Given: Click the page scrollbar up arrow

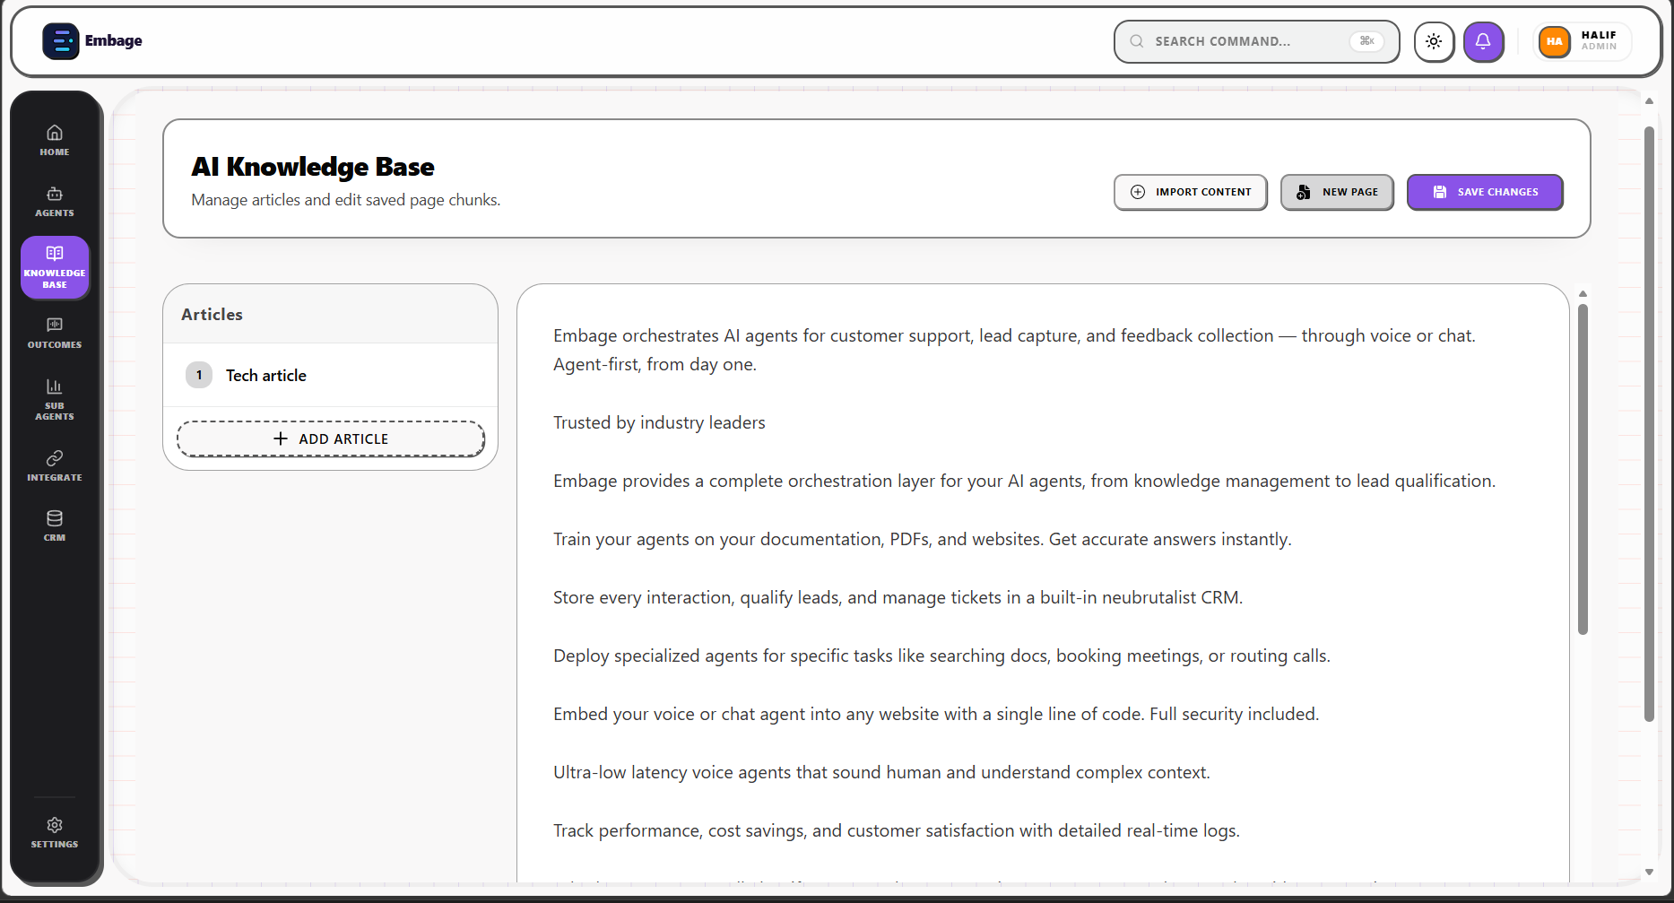Looking at the screenshot, I should coord(1649,101).
